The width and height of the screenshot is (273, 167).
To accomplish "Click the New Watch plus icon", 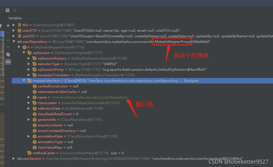I will 8,26.
